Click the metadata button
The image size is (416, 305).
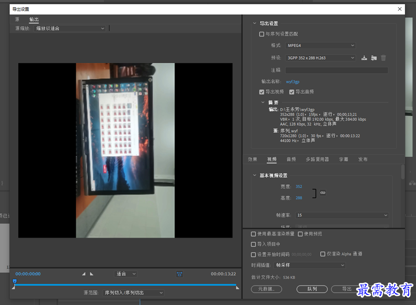(x=266, y=289)
